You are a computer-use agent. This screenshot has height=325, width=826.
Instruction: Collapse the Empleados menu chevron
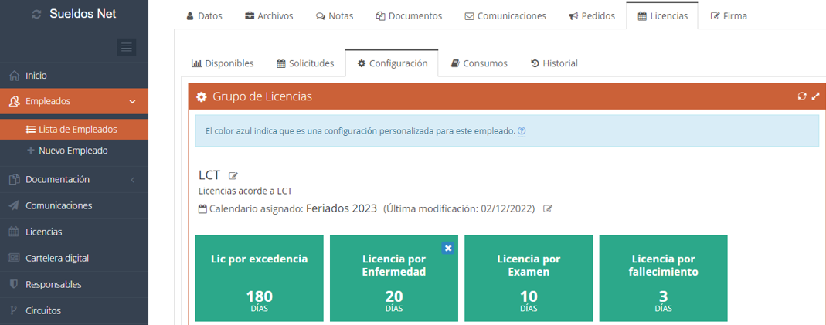click(132, 101)
